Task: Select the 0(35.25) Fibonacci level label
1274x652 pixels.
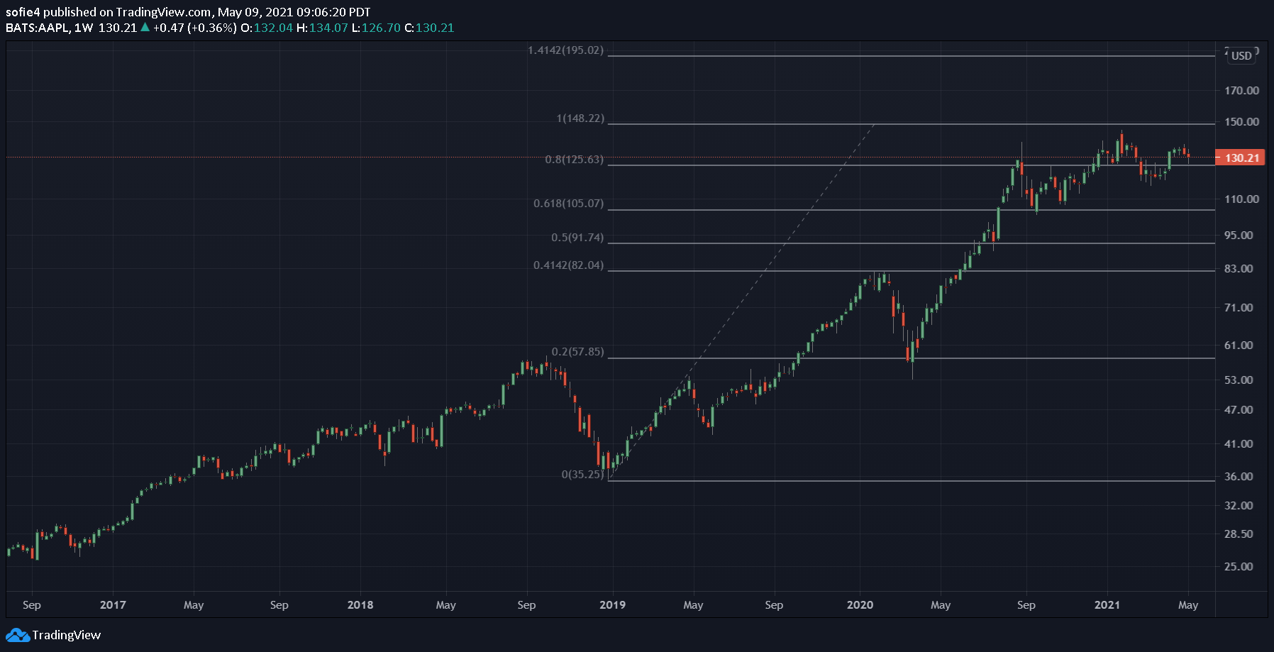Action: [x=582, y=475]
